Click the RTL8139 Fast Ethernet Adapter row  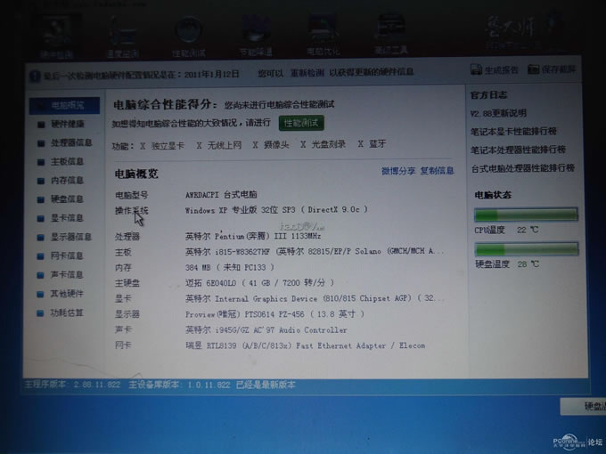point(305,345)
